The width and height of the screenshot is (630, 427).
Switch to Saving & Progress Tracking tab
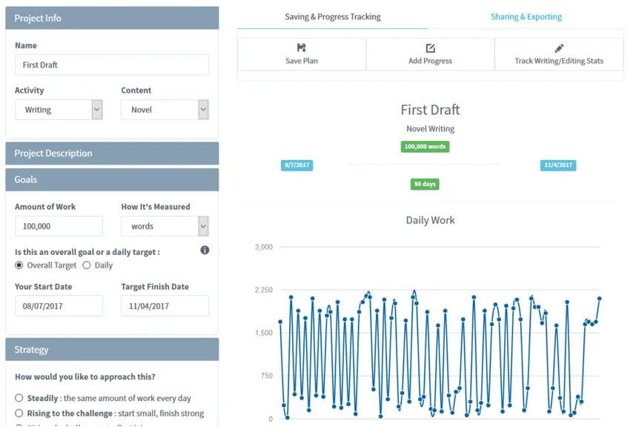tap(333, 16)
